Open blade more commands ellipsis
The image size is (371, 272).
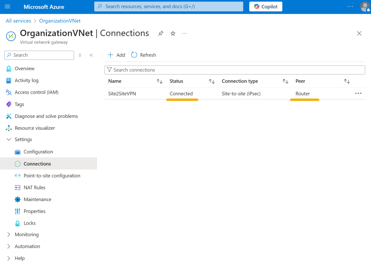(x=185, y=33)
